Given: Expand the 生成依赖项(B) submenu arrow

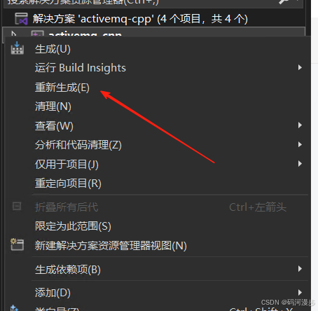Looking at the screenshot, I should (x=300, y=269).
